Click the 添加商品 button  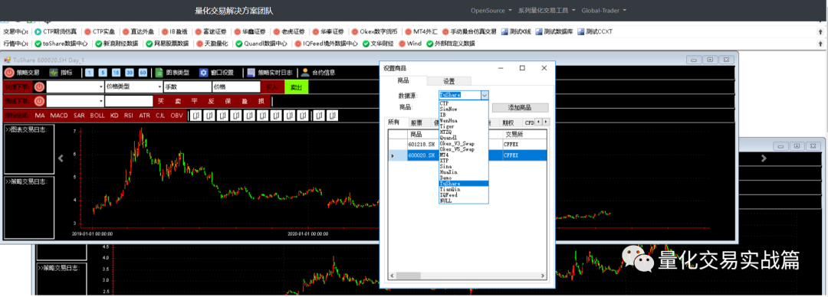[520, 108]
